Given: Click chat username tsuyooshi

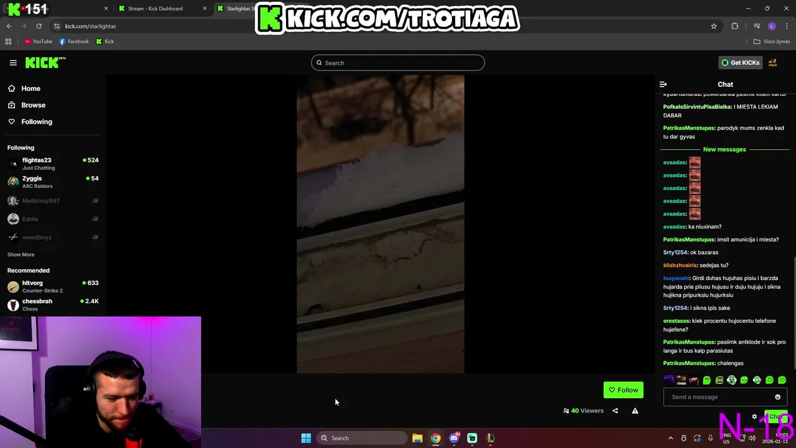Looking at the screenshot, I should (677, 278).
